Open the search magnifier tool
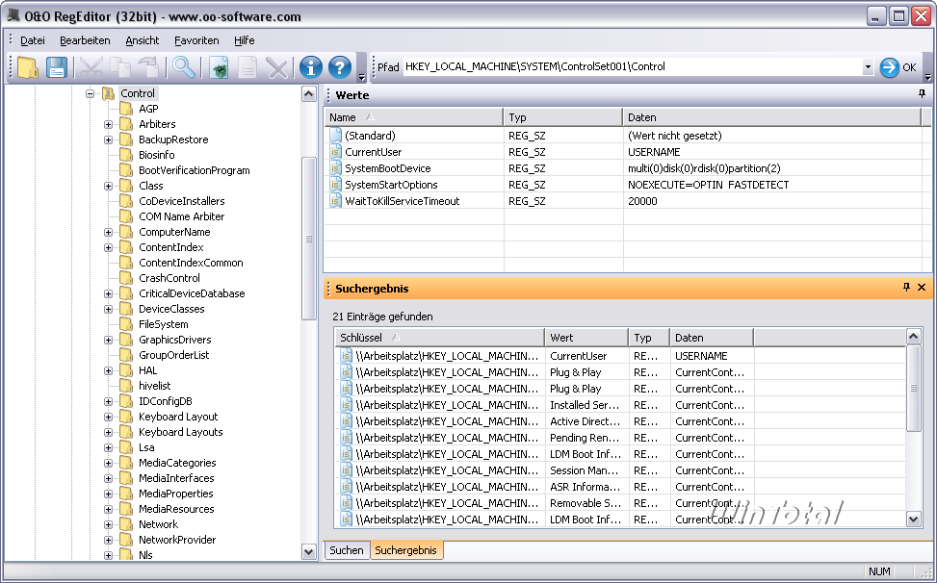Screen dimensions: 937x583 [183, 67]
